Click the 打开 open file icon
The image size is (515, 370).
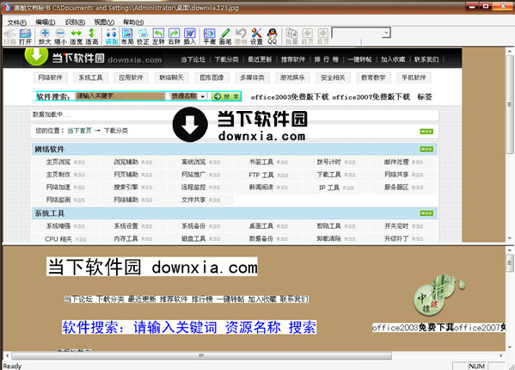pos(25,36)
